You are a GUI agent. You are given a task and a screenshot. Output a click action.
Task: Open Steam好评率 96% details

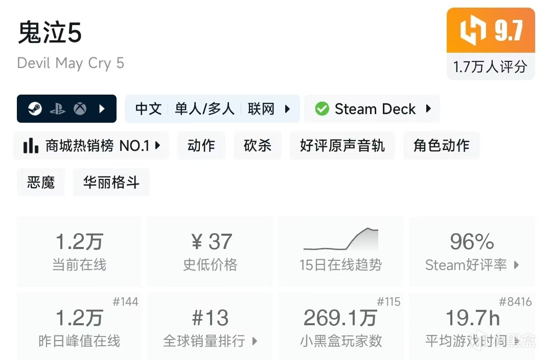point(472,252)
